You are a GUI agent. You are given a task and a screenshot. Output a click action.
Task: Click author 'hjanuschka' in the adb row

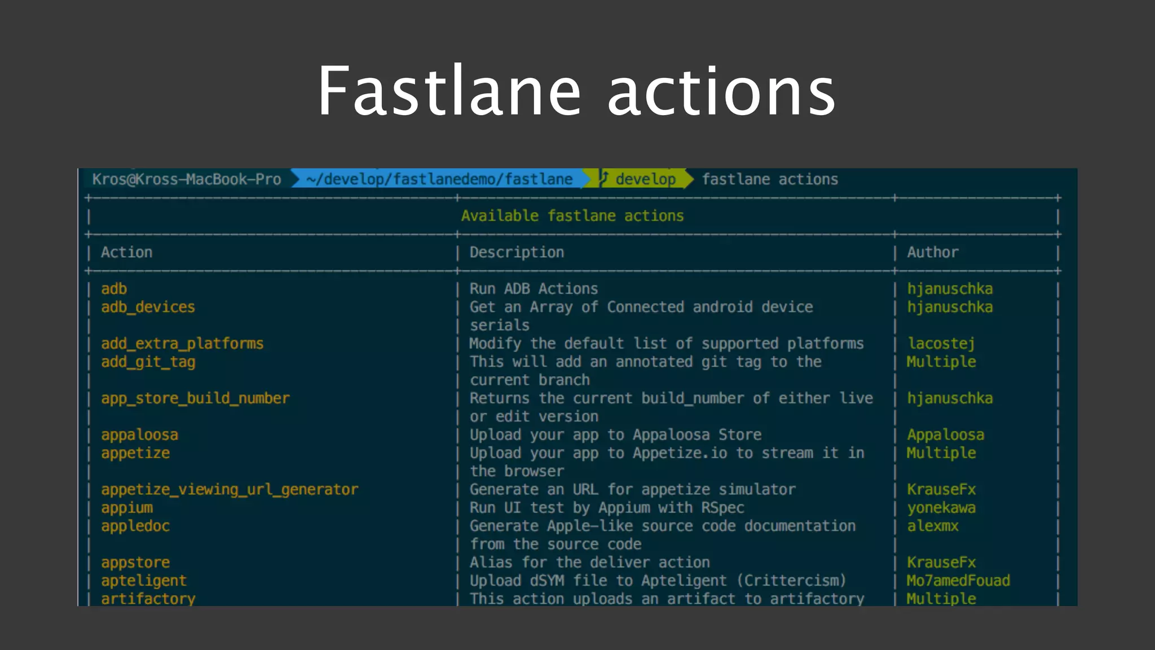[950, 289]
